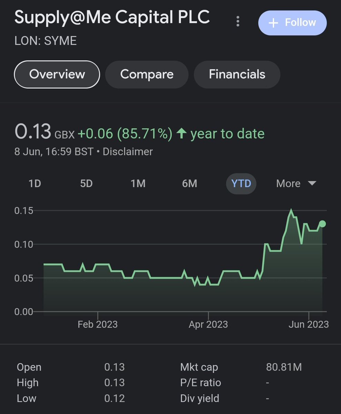The image size is (341, 414).
Task: Click the LON: SYME ticker text
Action: click(x=46, y=41)
